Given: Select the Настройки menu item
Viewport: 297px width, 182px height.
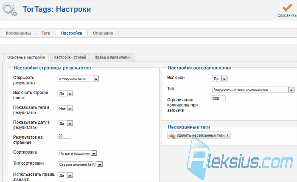Looking at the screenshot, I should (x=72, y=33).
